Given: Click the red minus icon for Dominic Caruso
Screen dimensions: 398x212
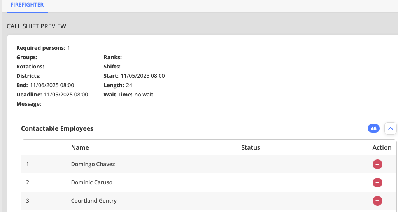Looking at the screenshot, I should point(377,182).
